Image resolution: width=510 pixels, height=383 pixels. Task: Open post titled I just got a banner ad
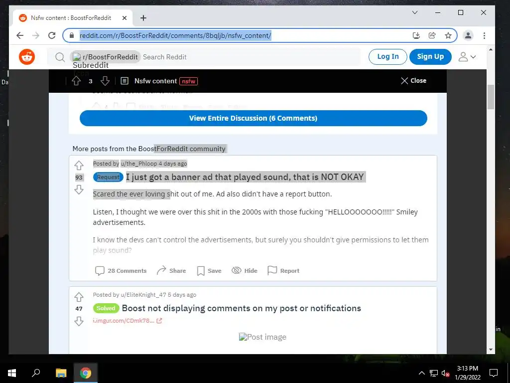tap(245, 177)
